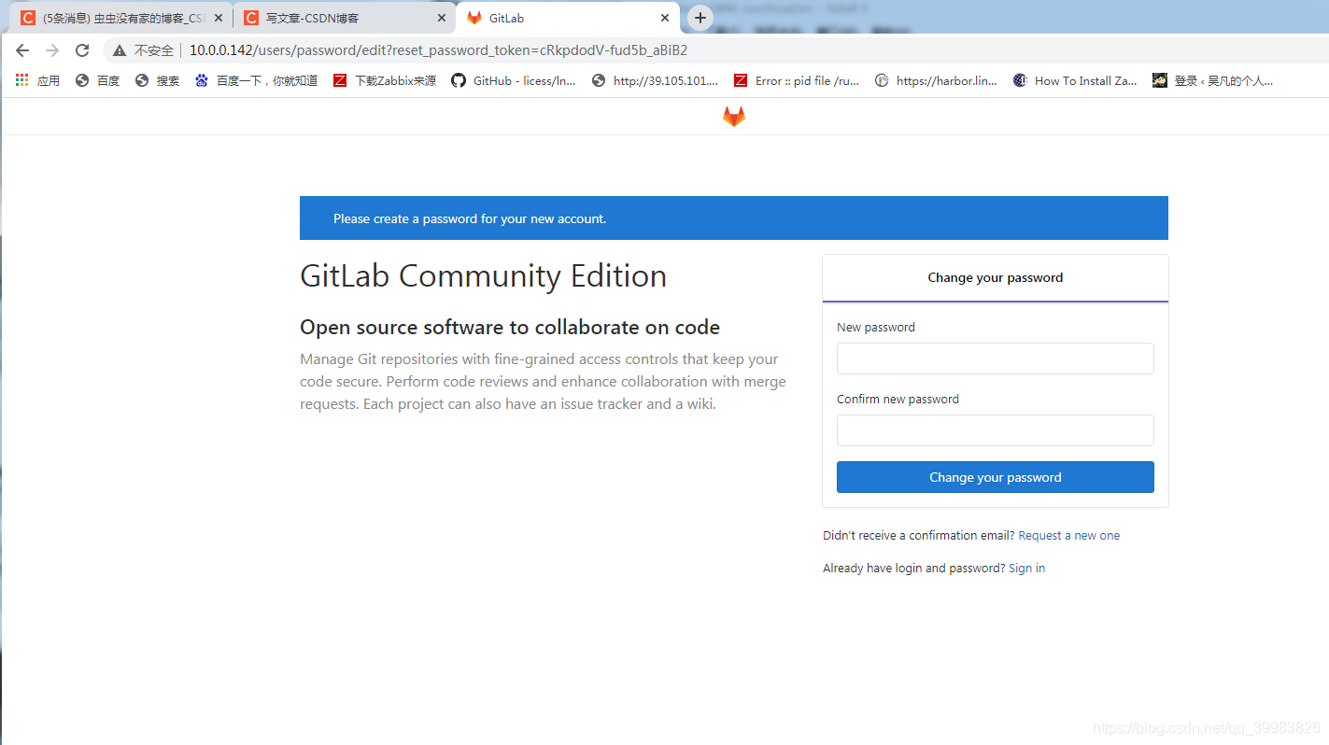Click the Already have login and password text
This screenshot has width=1329, height=745.
point(913,569)
